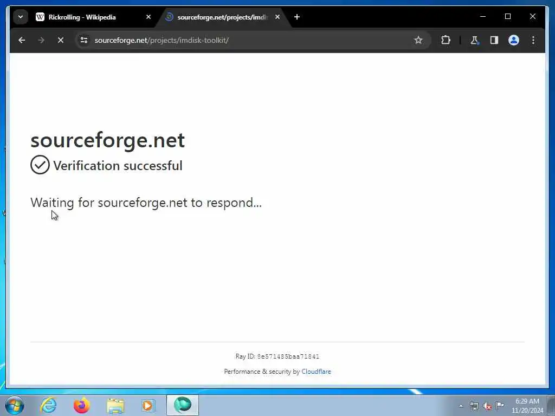Click the verification checkmark circle icon
555x416 pixels.
[40, 165]
